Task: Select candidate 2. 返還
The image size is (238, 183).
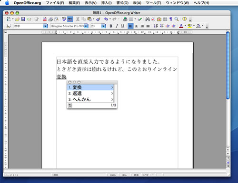Action: coord(90,94)
